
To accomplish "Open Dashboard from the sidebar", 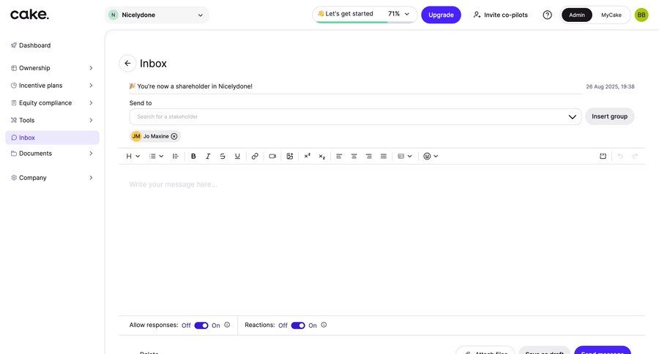I will [34, 45].
